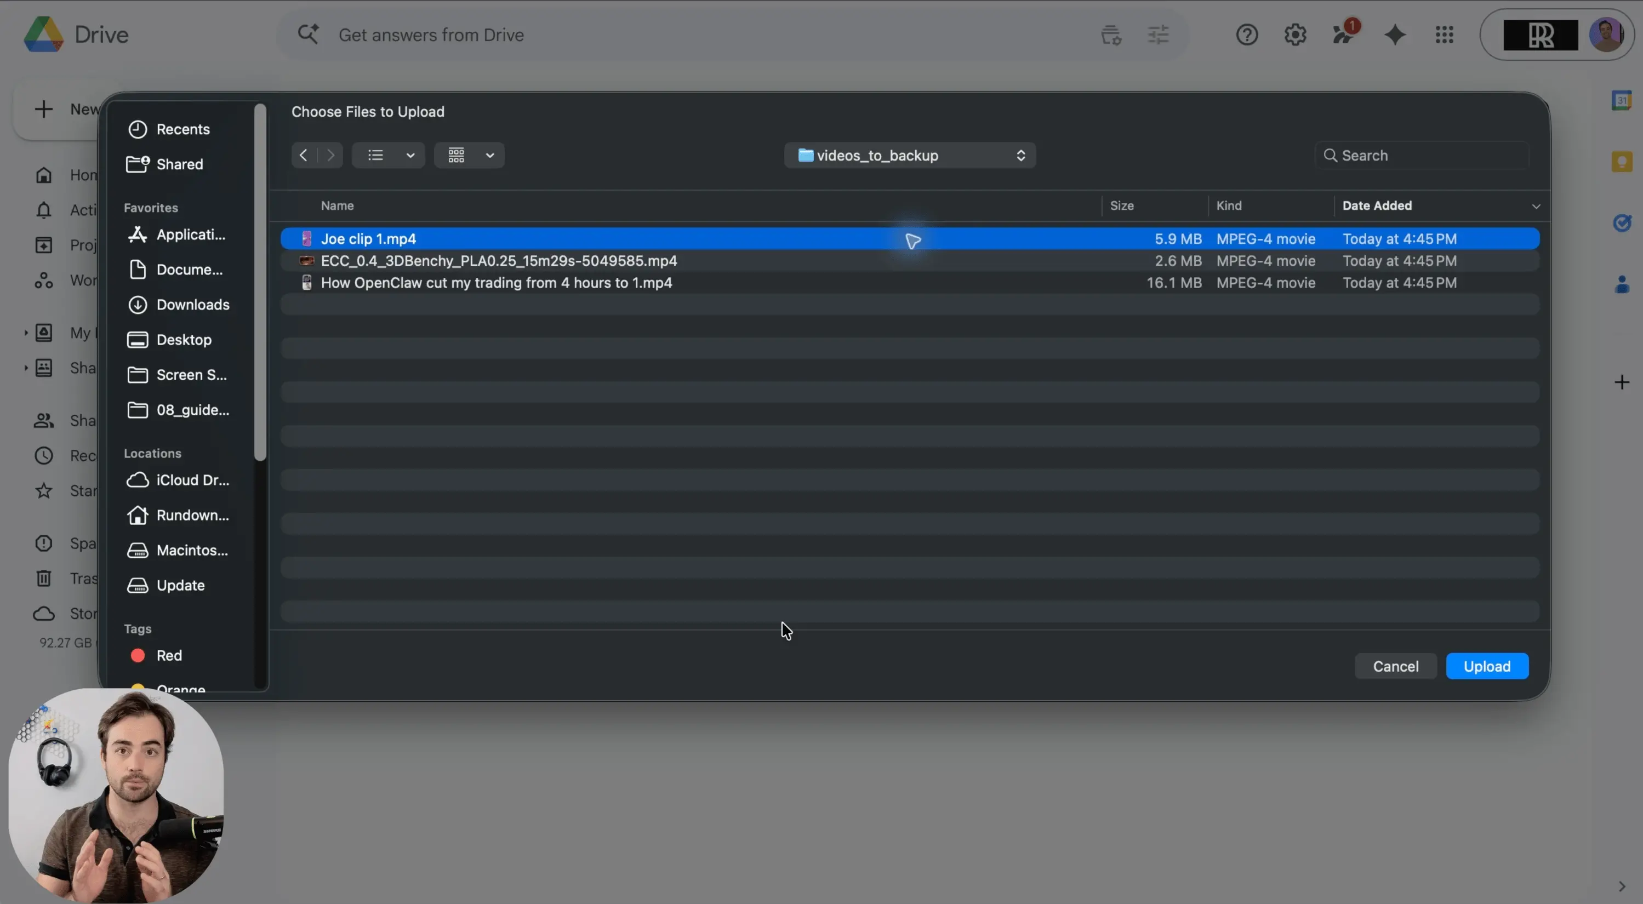Sort files by Size column
This screenshot has width=1643, height=904.
coord(1121,205)
